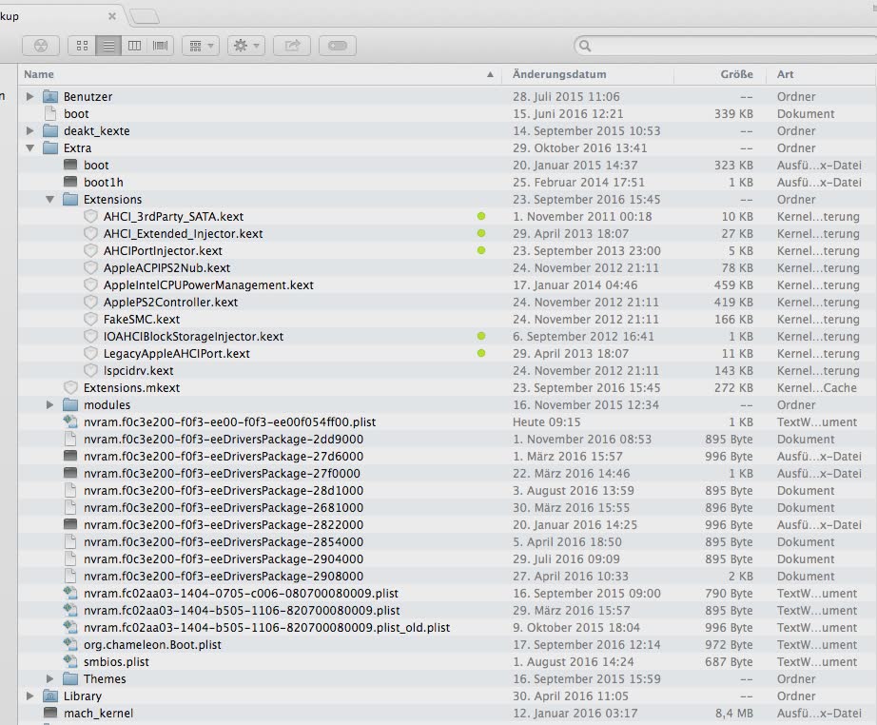Viewport: 877px width, 725px height.
Task: Sort by Änderungsdatum column header
Action: click(x=559, y=74)
